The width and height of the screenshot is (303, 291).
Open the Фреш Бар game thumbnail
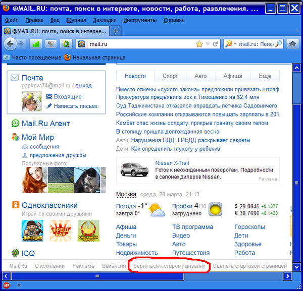60,230
